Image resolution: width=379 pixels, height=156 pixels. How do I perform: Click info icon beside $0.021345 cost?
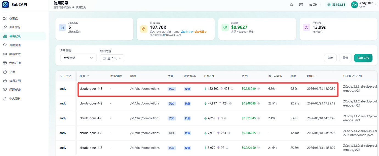[x=258, y=118]
